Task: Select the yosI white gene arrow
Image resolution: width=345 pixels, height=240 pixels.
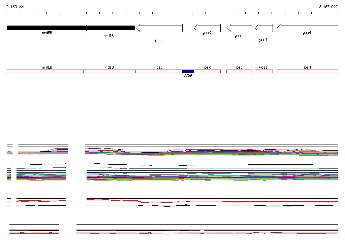Action: tap(264, 28)
